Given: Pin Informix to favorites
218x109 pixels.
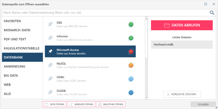Looking at the screenshot, I should pos(50,38).
